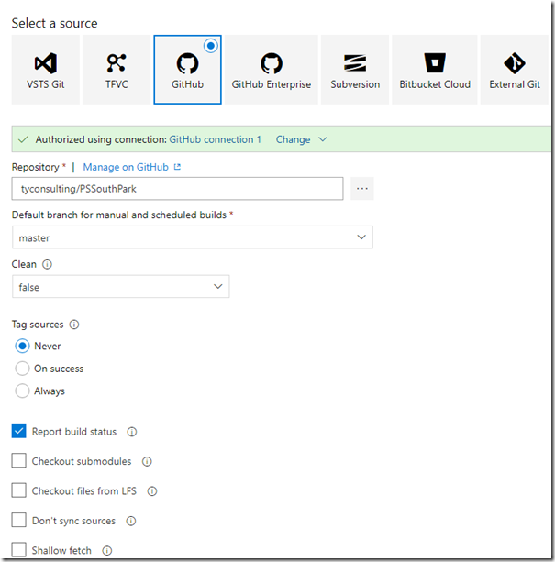Click info icon next to Clean
Screen dimensions: 555x562
(47, 265)
